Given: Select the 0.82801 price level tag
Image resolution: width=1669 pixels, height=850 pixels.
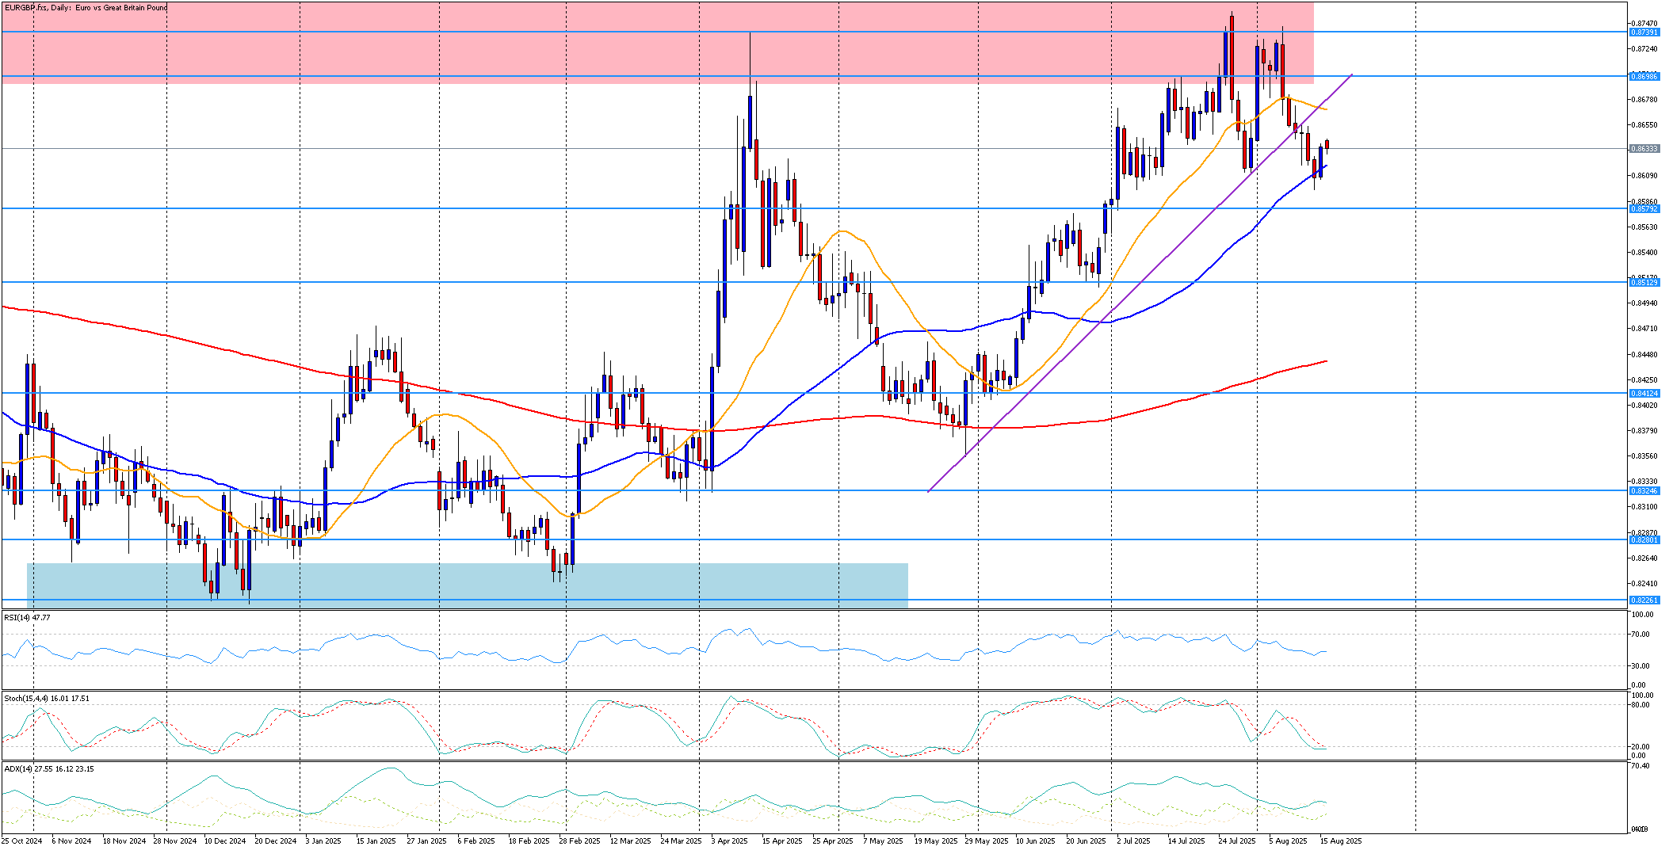Looking at the screenshot, I should click(x=1643, y=540).
